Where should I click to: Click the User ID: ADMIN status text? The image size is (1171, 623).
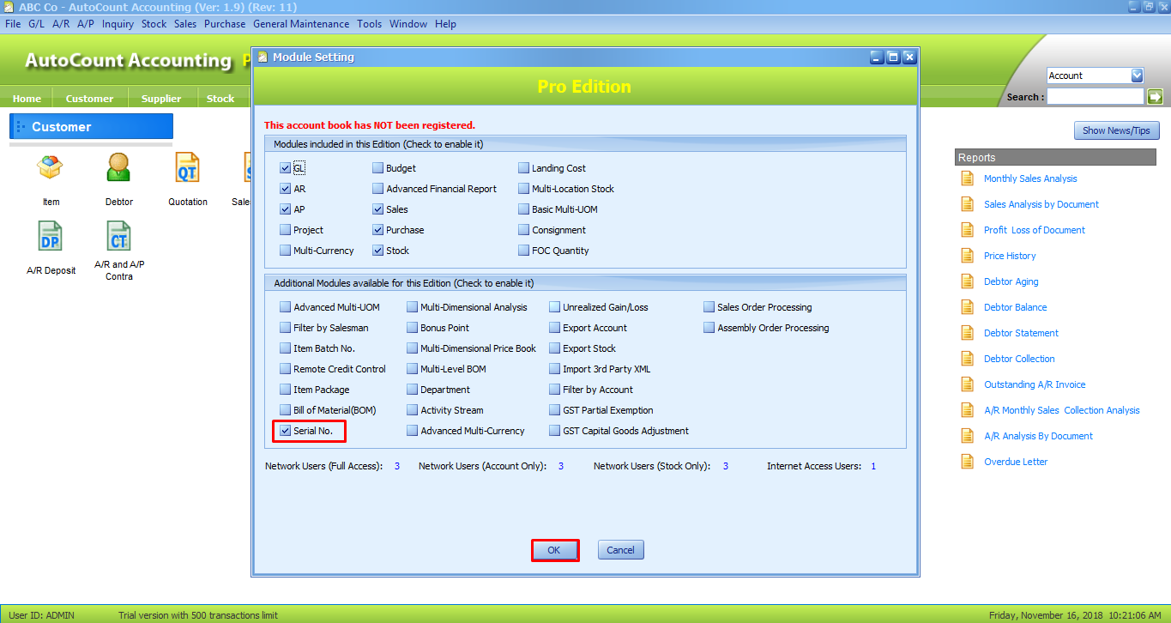pos(41,615)
